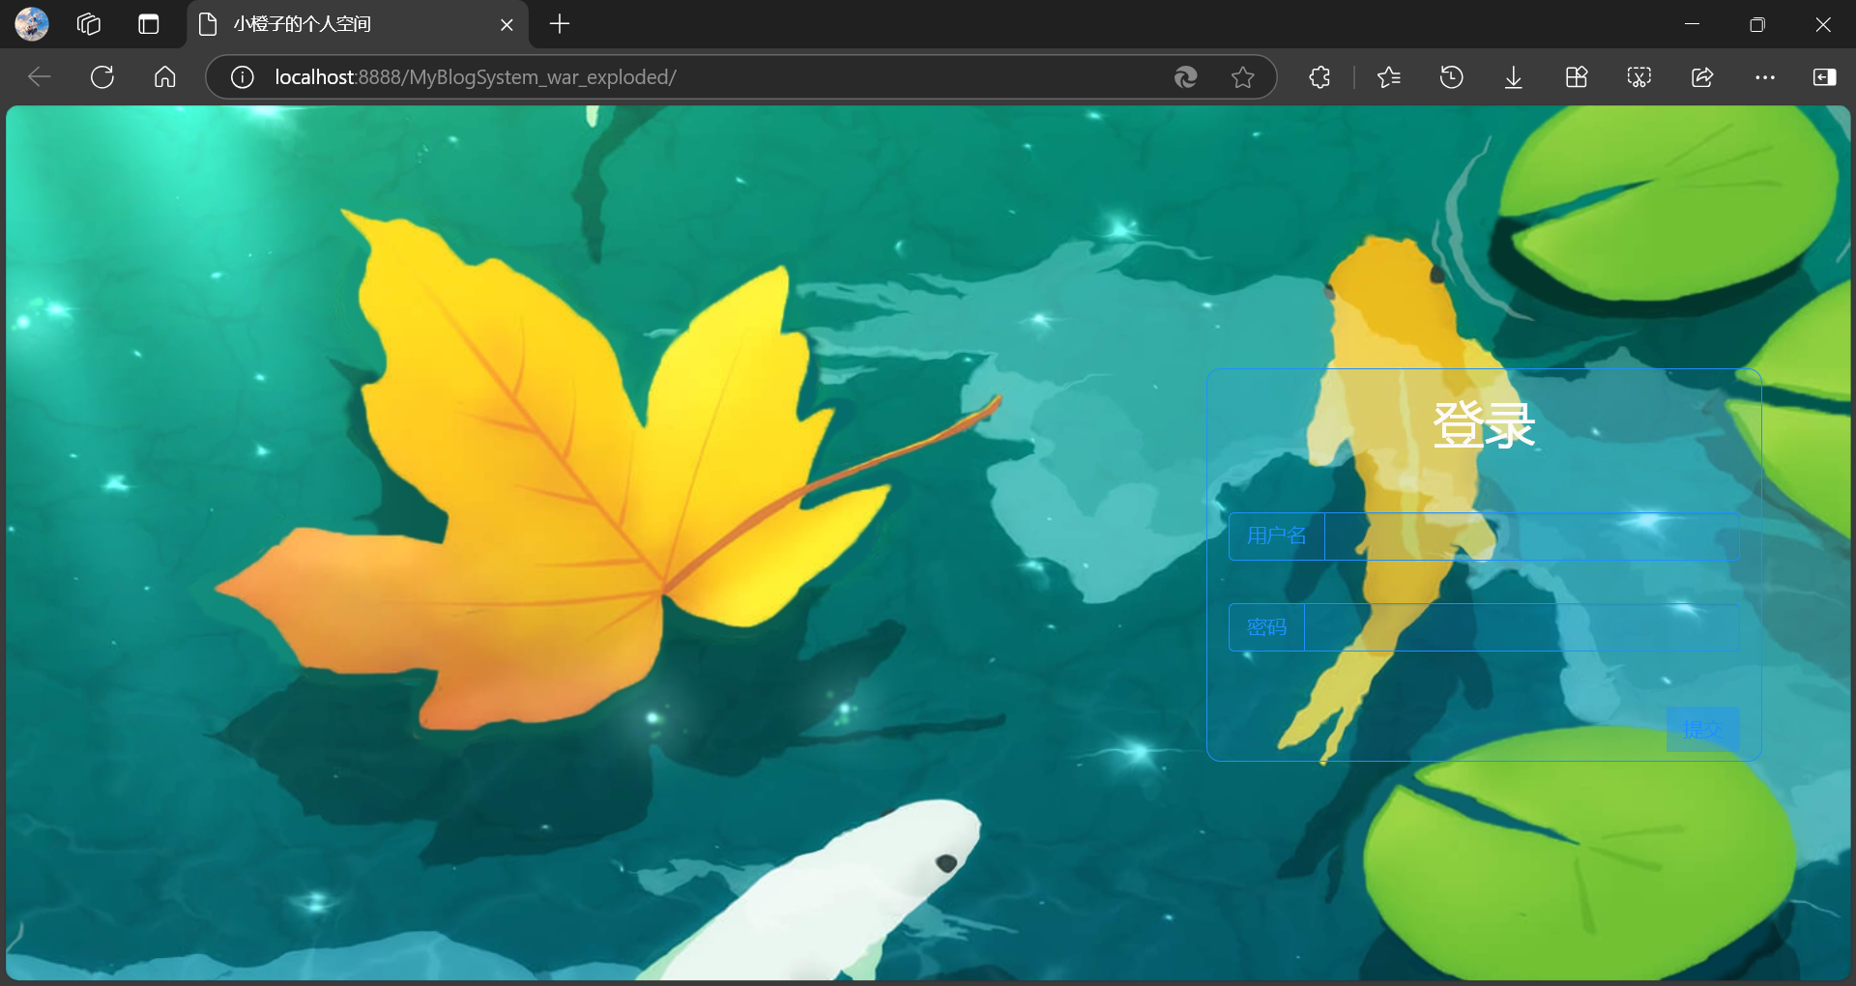This screenshot has height=986, width=1856.
Task: Click the 密码 label
Action: coord(1266,627)
